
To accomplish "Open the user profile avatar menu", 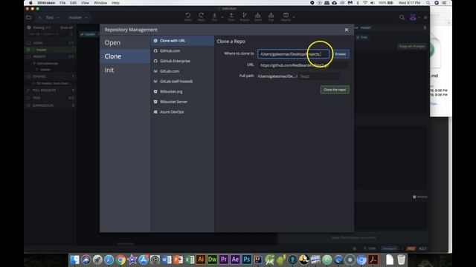I will pyautogui.click(x=413, y=17).
